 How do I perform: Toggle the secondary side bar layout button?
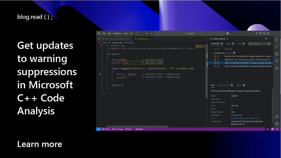(268, 33)
